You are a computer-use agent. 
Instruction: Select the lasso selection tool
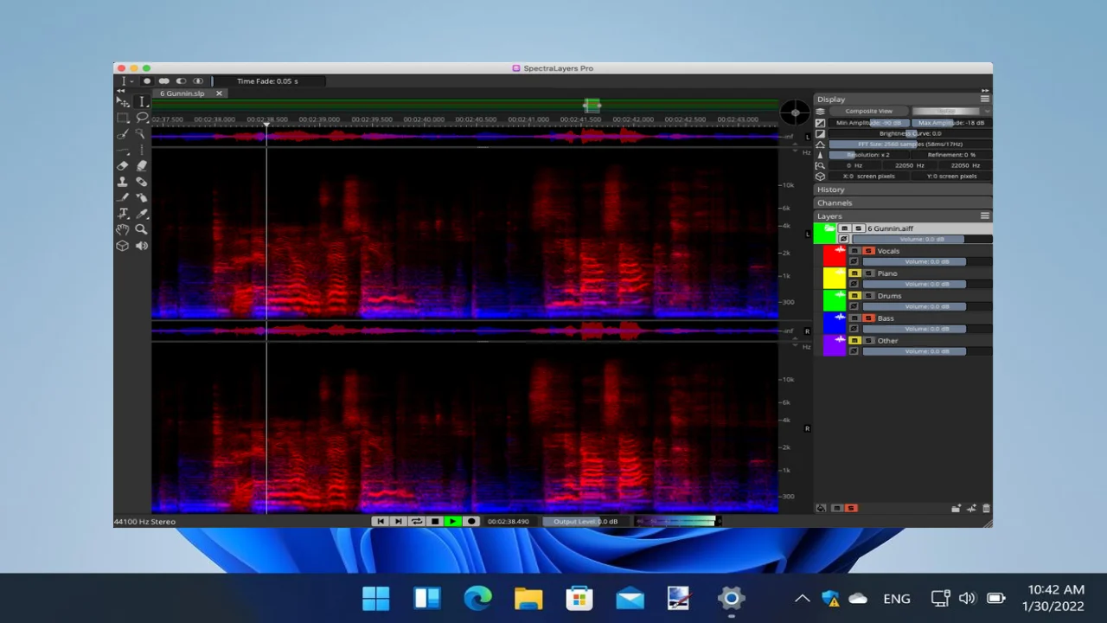pyautogui.click(x=142, y=118)
